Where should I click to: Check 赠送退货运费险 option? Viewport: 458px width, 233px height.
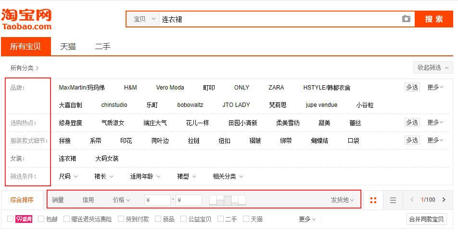click(x=66, y=219)
